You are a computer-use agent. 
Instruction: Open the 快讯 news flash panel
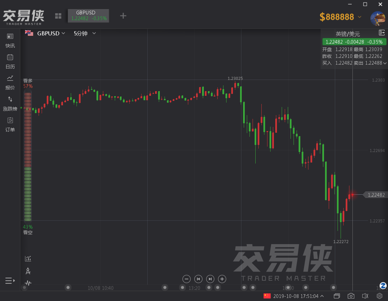(10, 41)
